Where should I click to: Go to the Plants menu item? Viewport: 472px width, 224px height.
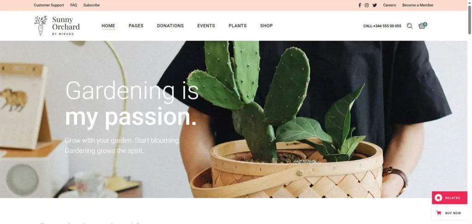237,26
